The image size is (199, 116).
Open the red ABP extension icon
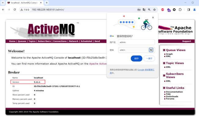point(163,10)
